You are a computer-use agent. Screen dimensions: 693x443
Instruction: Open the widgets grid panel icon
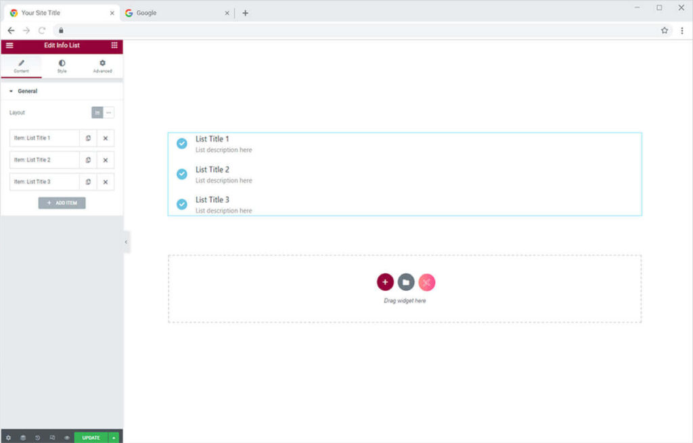114,45
